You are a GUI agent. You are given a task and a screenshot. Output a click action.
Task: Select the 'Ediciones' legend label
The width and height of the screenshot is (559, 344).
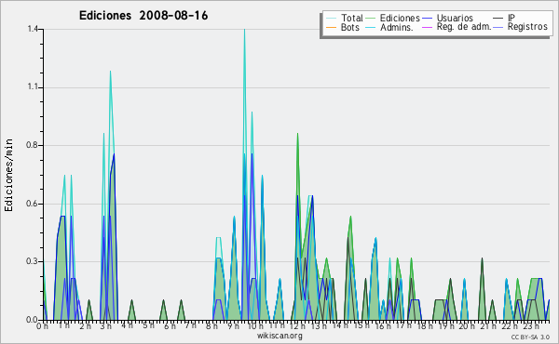(x=400, y=18)
